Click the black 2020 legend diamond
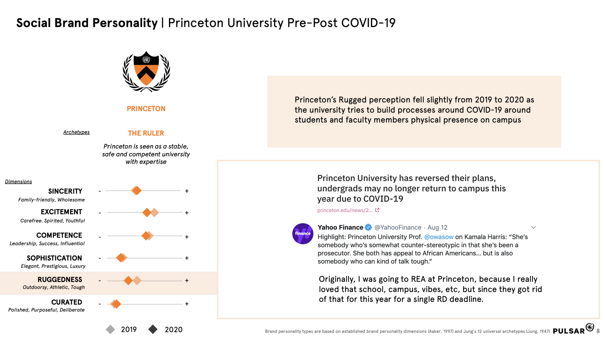 click(153, 329)
